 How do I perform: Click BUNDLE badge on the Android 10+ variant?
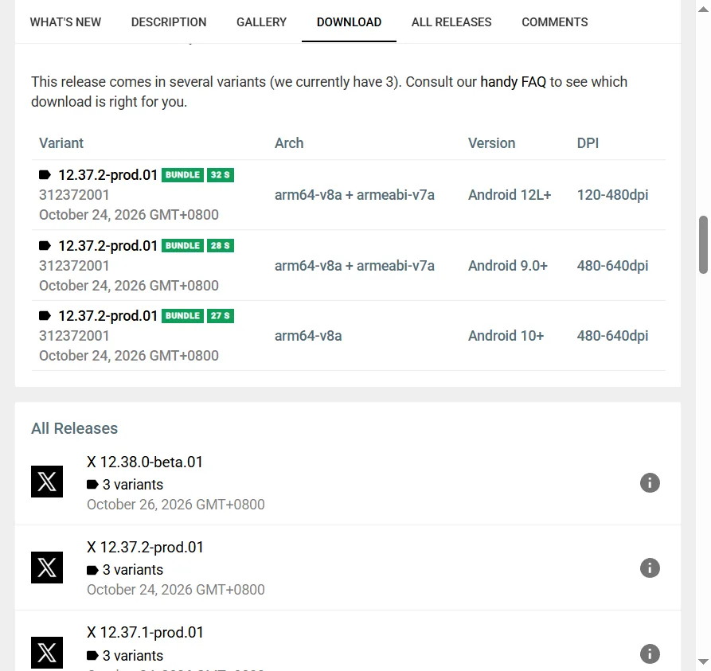coord(183,316)
